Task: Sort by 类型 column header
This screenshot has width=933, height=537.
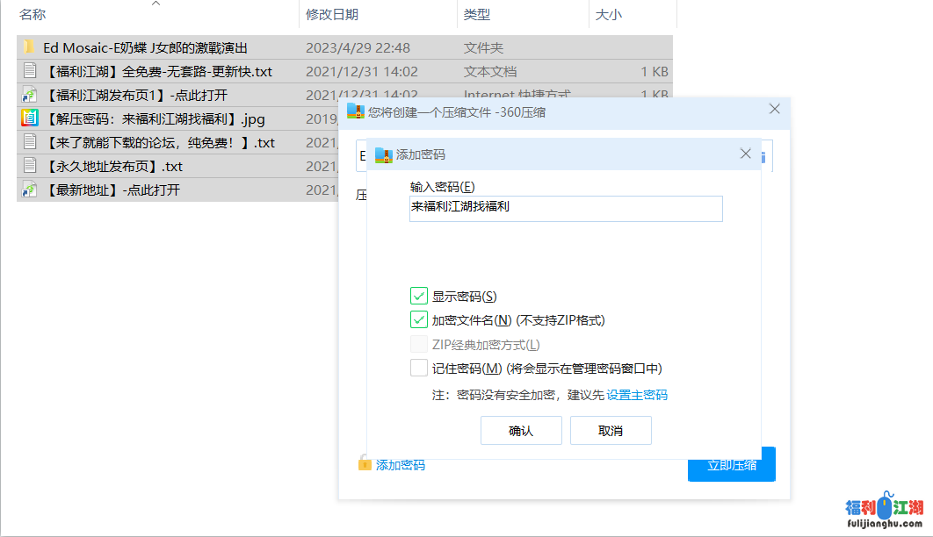Action: click(x=477, y=15)
